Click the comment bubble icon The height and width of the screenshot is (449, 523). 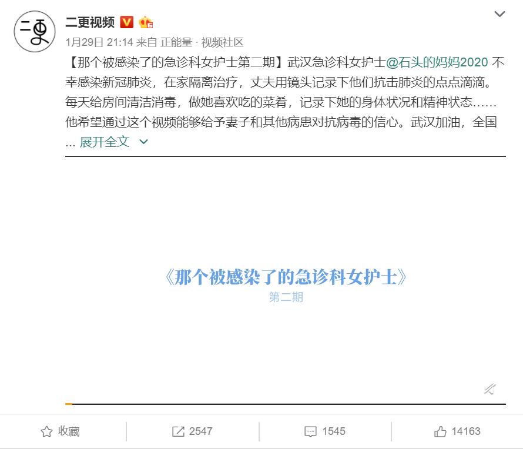(310, 431)
